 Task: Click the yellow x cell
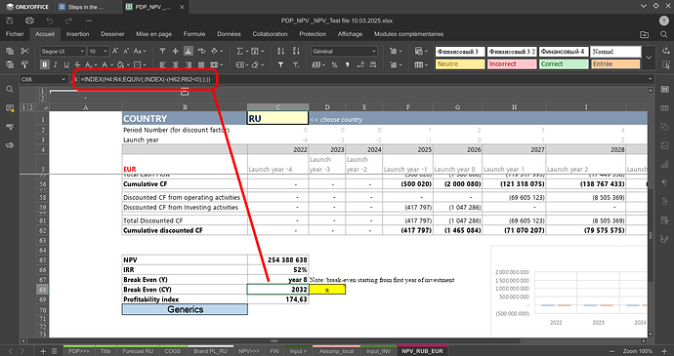(x=327, y=290)
